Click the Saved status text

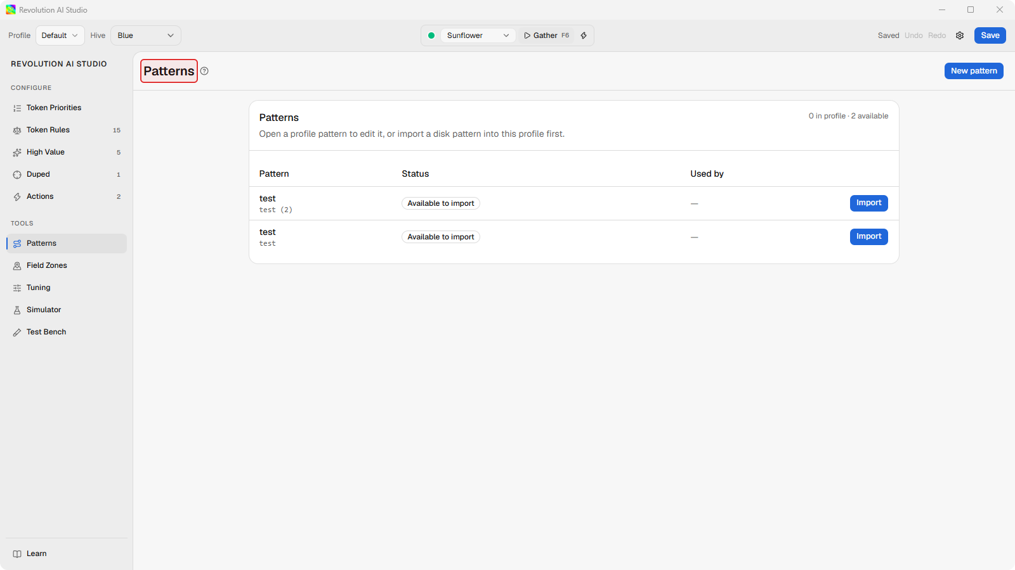coord(889,35)
